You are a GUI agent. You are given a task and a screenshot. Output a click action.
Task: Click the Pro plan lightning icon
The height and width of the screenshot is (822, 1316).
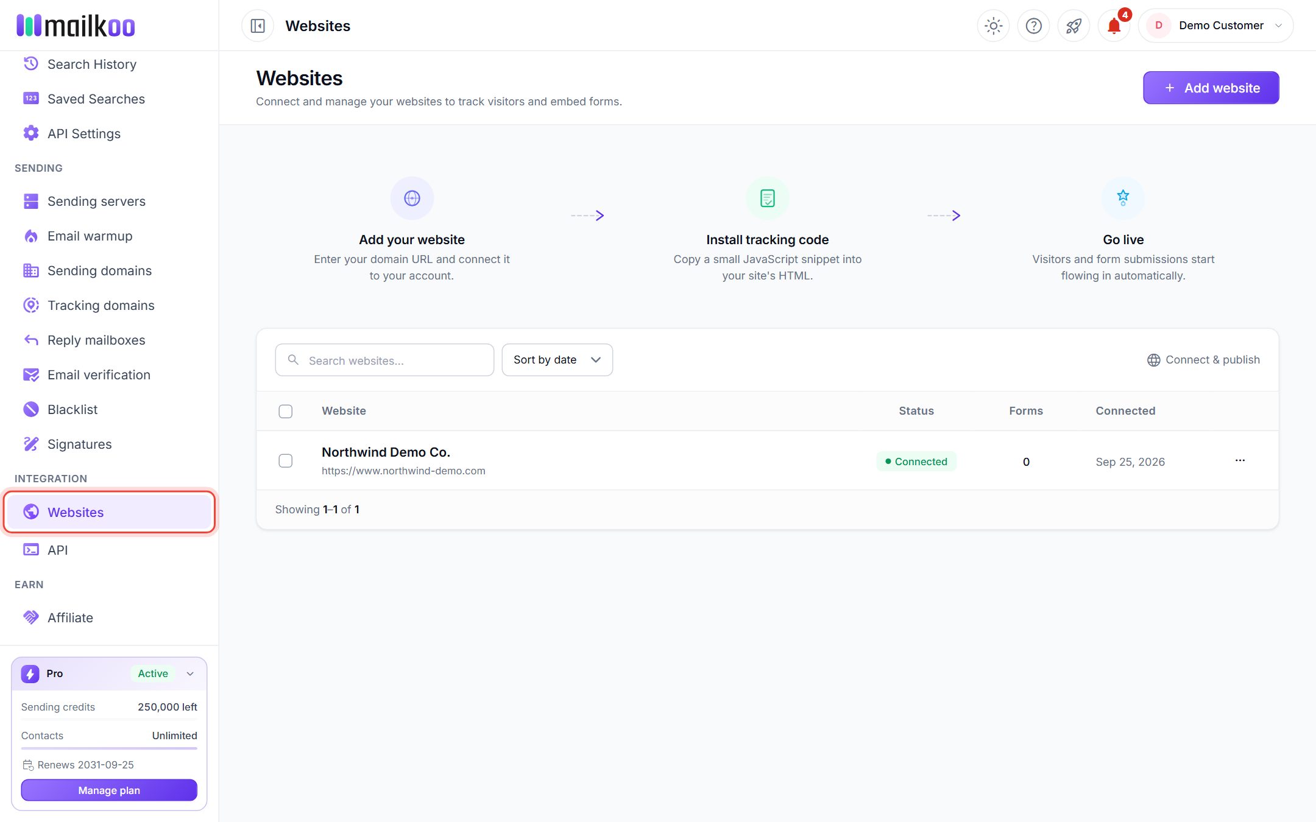pos(30,673)
